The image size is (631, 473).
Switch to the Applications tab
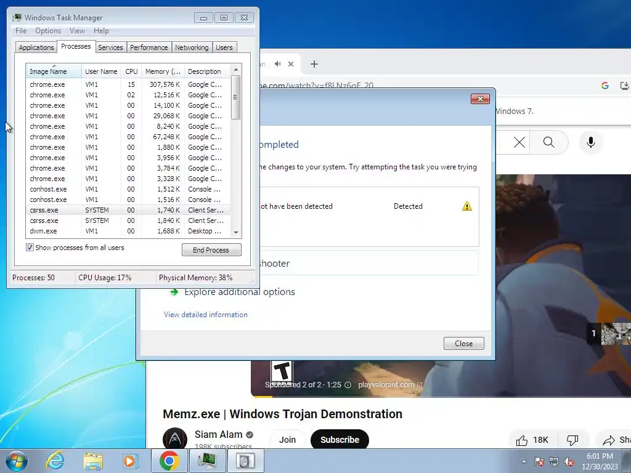[x=36, y=47]
